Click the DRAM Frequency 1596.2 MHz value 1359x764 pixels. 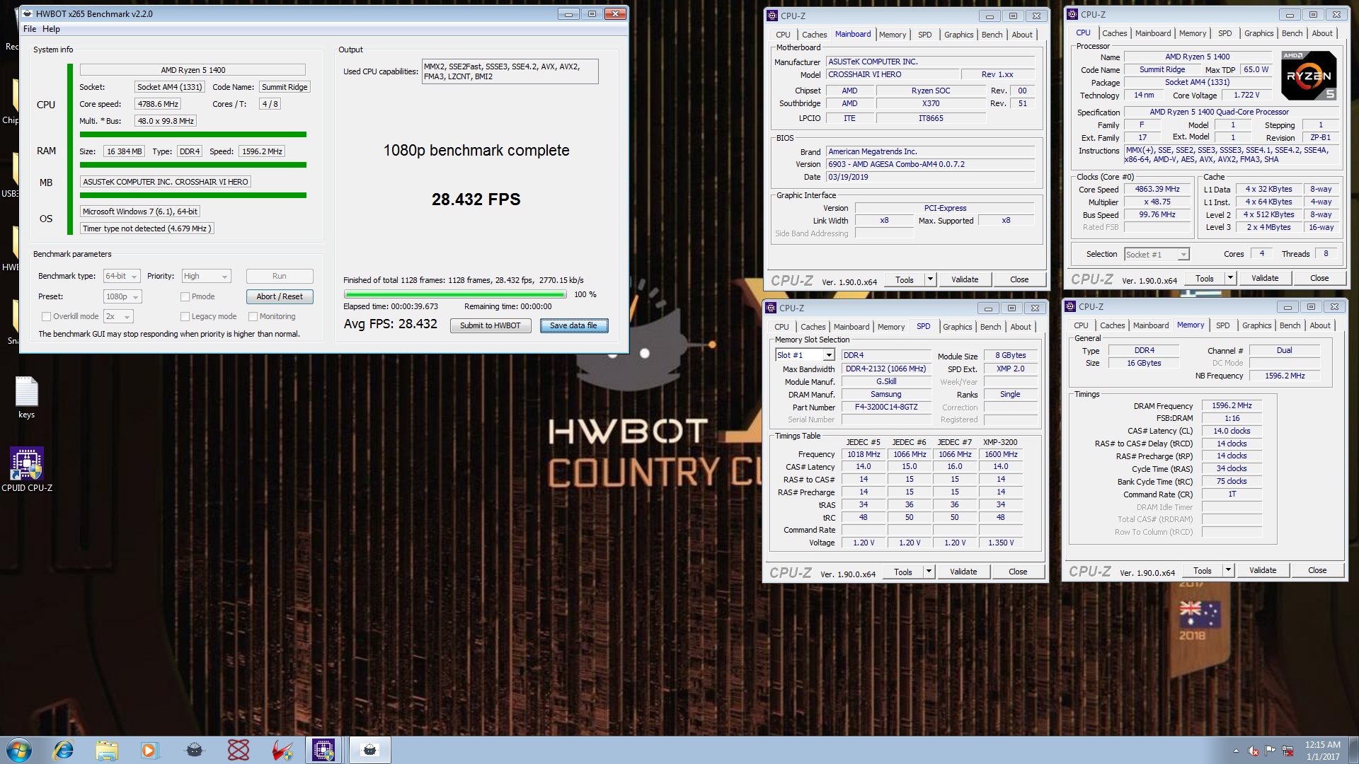tap(1232, 406)
